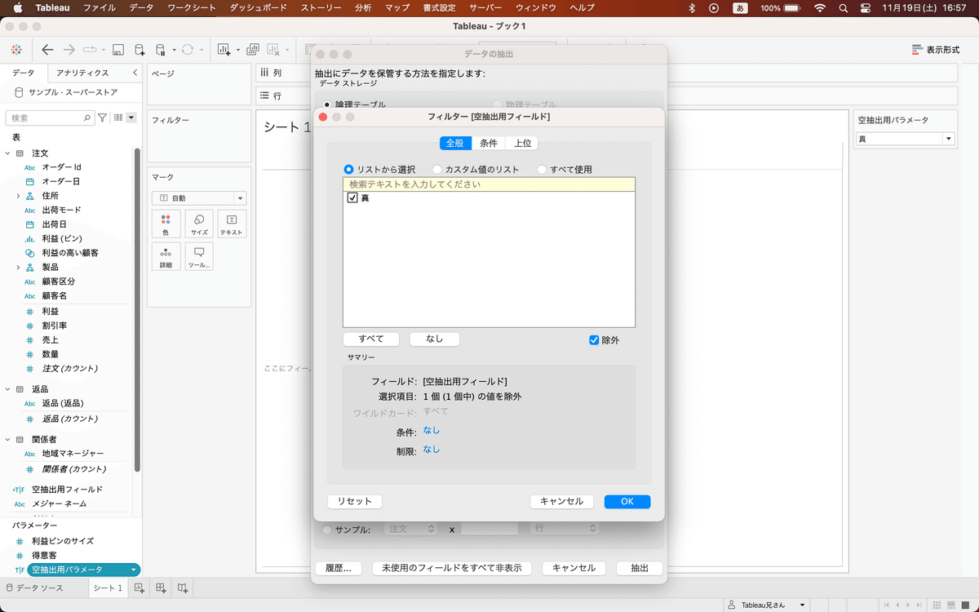This screenshot has width=979, height=612.
Task: Open the 空抽出用パラメータ pill dropdown arrow
Action: (x=133, y=570)
